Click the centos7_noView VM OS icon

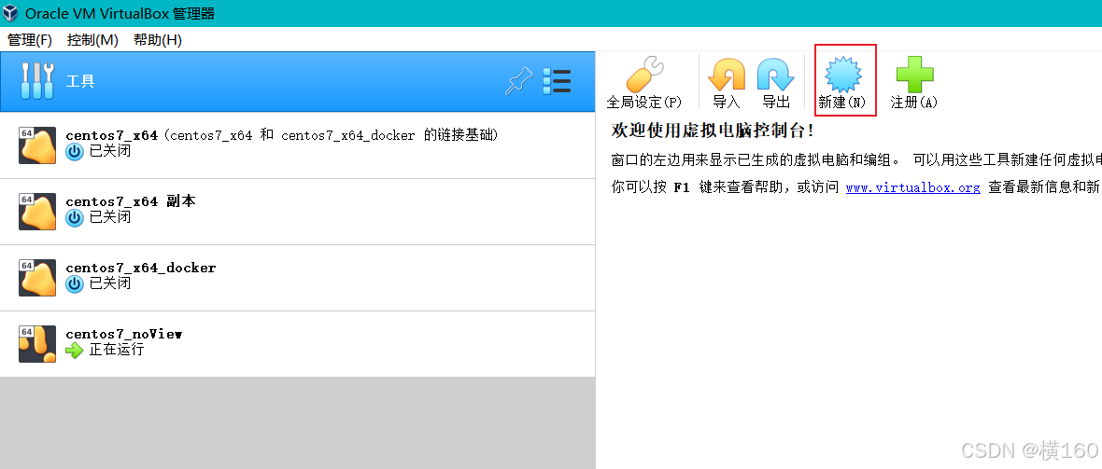coord(37,344)
